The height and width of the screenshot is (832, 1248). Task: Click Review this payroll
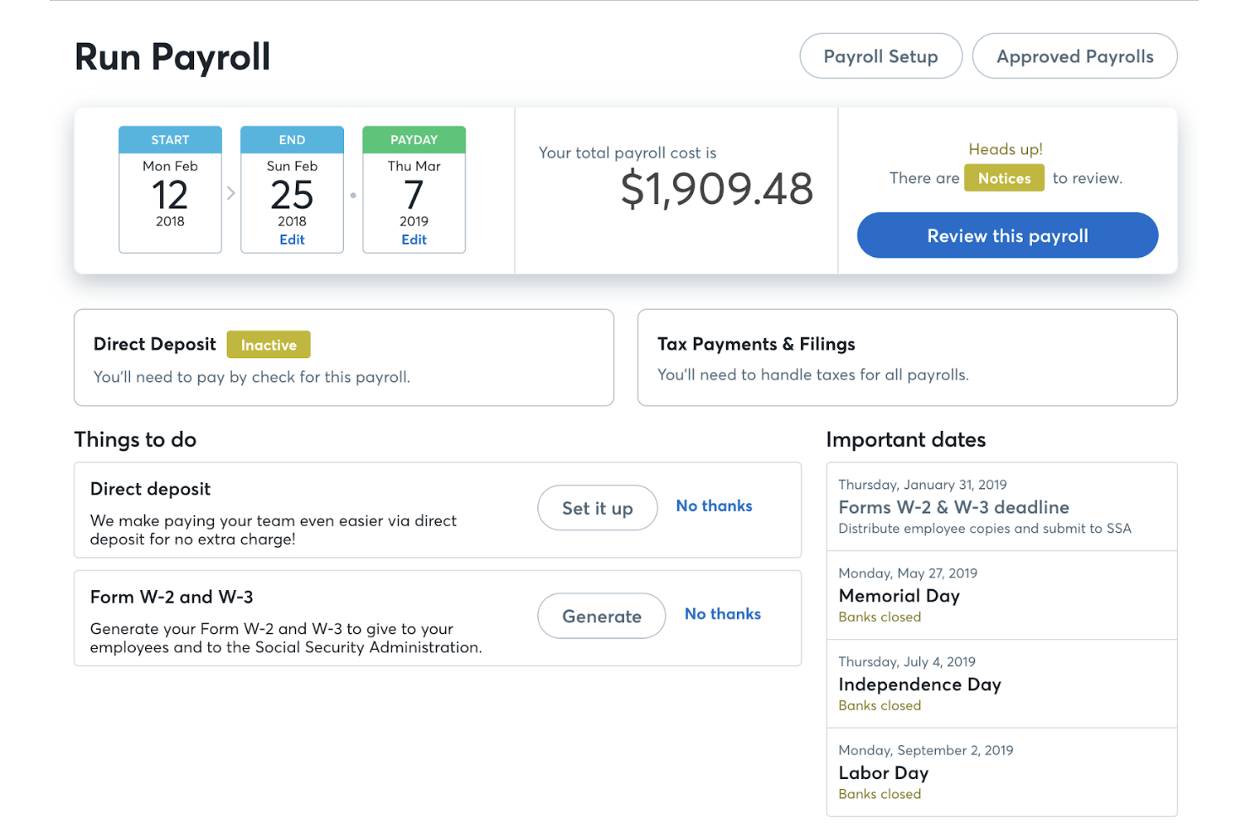pos(1006,235)
